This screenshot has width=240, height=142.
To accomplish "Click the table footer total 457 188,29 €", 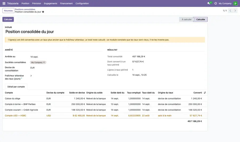I will (195, 121).
